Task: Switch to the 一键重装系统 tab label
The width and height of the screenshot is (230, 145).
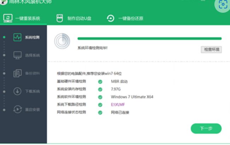Action: 28,18
